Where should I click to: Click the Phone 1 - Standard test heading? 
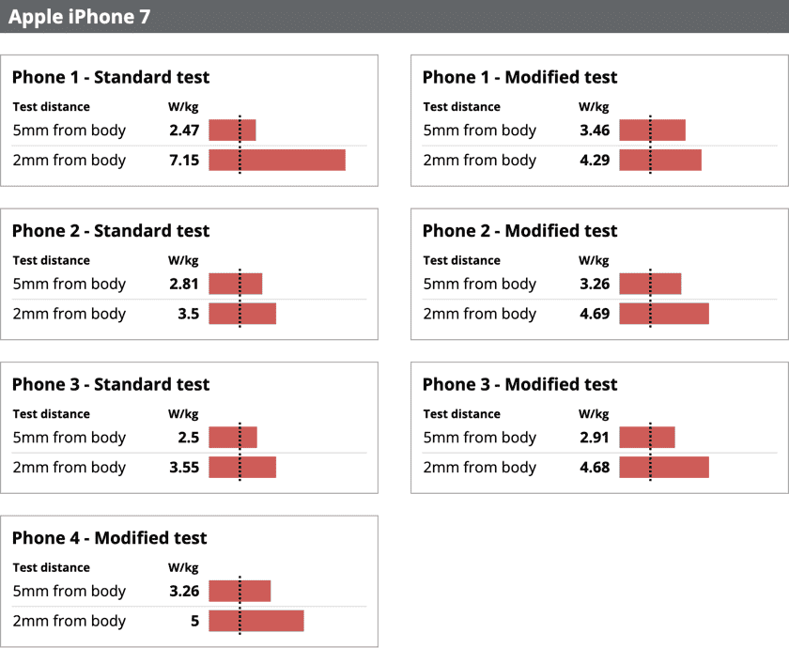(x=111, y=77)
